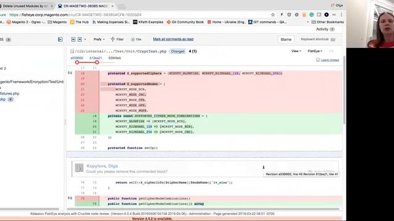394x221 pixels.
Task: Open dropdown arrow beside expand/collapse icons
Action: [85, 39]
